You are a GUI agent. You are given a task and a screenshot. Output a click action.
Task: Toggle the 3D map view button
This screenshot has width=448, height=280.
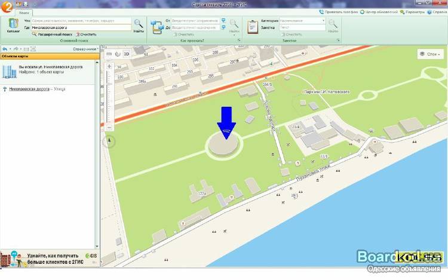click(x=126, y=54)
